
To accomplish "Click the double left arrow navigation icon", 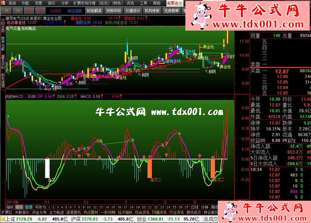I will pyautogui.click(x=6, y=11).
